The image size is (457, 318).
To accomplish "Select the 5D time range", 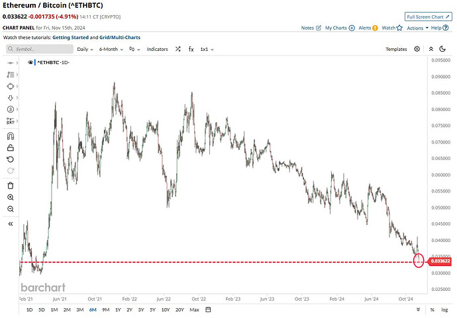I will pos(42,309).
